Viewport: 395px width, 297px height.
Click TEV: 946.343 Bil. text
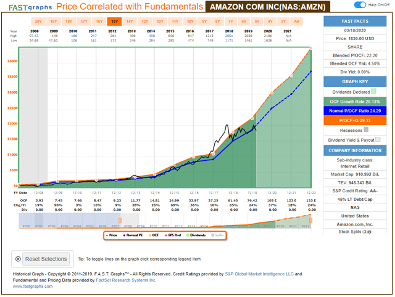coord(355,183)
